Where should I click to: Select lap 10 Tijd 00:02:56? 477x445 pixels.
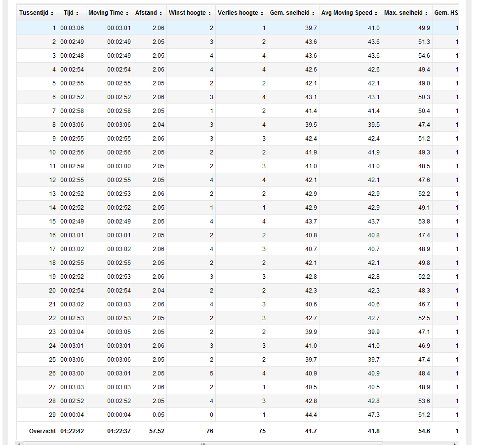pyautogui.click(x=72, y=152)
